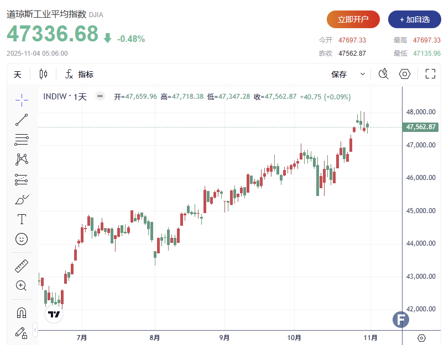Select the brush drawing tool
This screenshot has height=345, width=444.
point(22,200)
